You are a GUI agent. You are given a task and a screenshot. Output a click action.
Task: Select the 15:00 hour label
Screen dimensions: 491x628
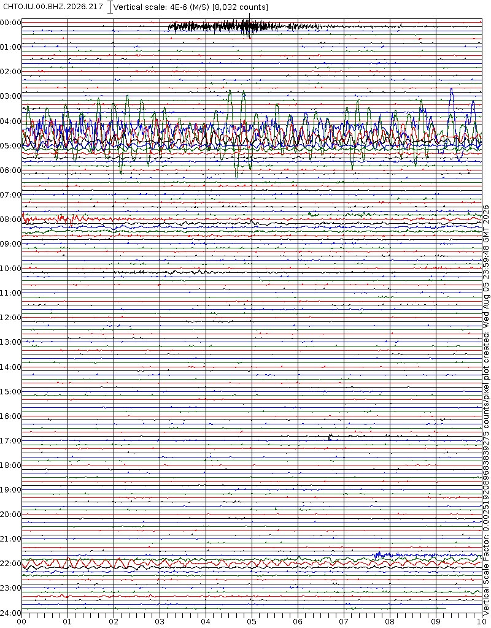click(11, 391)
